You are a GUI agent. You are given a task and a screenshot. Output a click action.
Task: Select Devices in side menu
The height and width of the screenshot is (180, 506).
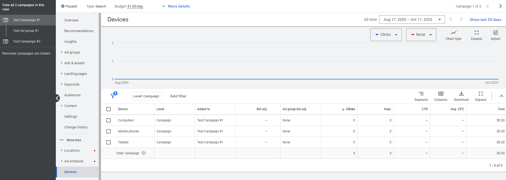77,172
